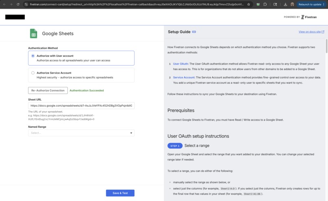
Task: Click the Setup Guide heading
Action: 179,32
